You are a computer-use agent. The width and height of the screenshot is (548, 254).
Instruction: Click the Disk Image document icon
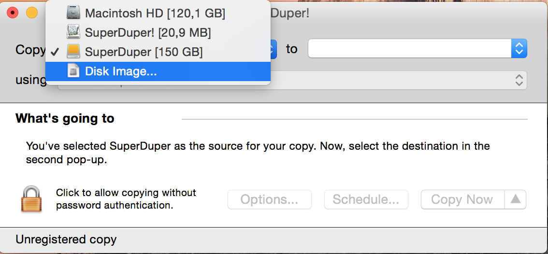[73, 71]
